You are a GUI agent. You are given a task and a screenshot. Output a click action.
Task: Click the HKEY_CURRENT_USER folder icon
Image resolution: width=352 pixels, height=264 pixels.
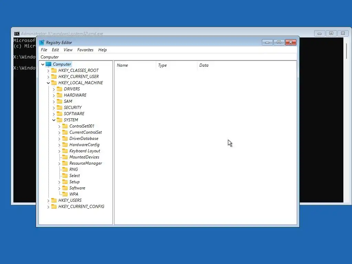click(54, 77)
